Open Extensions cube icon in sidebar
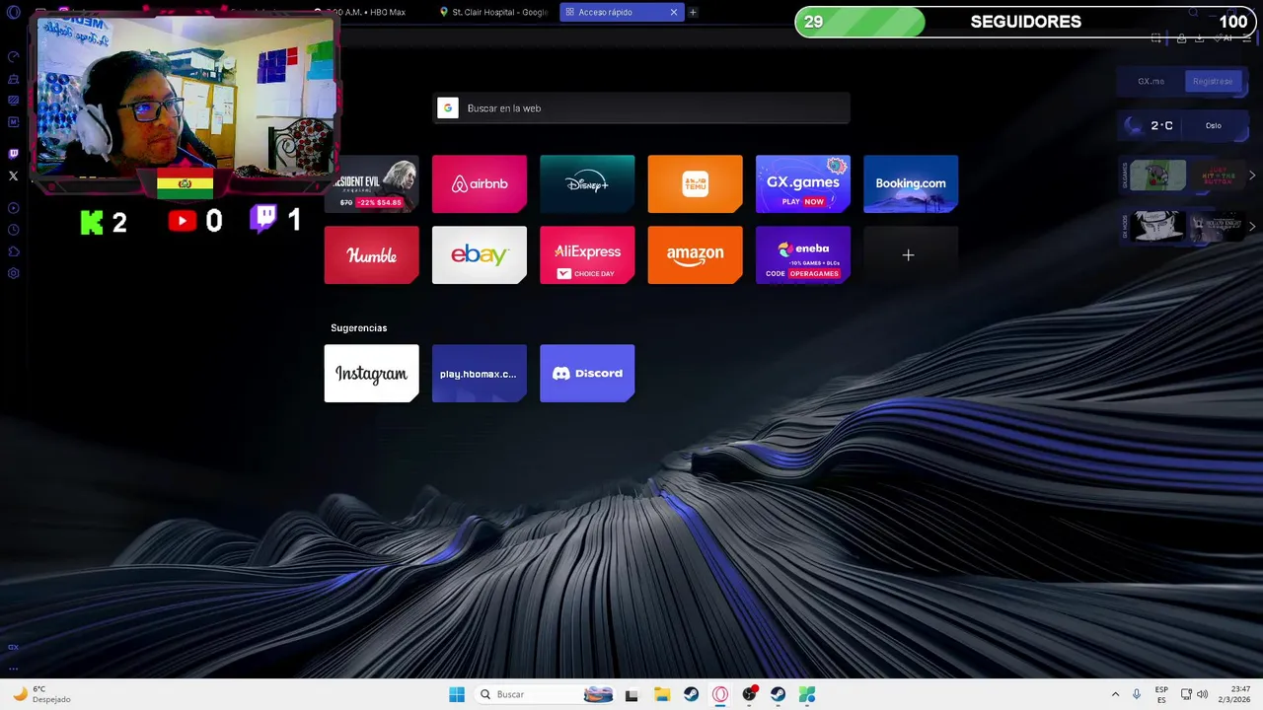1263x710 pixels. coord(13,251)
